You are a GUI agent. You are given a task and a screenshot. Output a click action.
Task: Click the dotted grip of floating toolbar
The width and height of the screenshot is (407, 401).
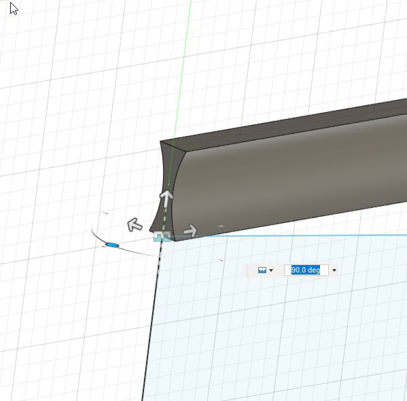pos(248,271)
